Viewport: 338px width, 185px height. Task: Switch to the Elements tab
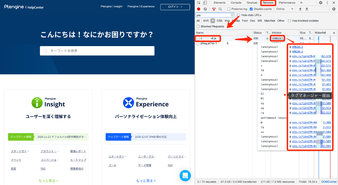219,3
